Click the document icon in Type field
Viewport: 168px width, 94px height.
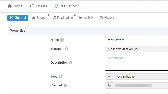(109, 77)
